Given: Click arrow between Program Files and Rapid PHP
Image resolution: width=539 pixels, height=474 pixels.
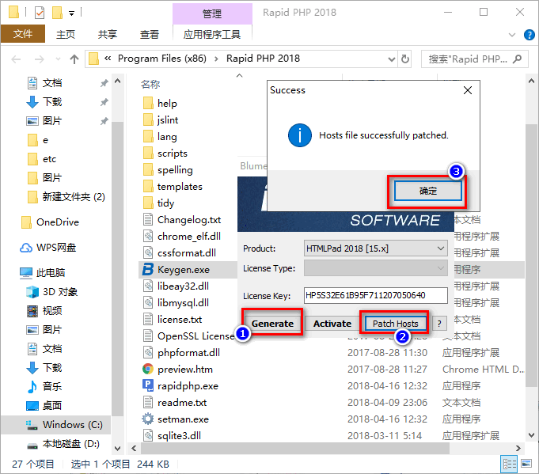Looking at the screenshot, I should [x=216, y=59].
